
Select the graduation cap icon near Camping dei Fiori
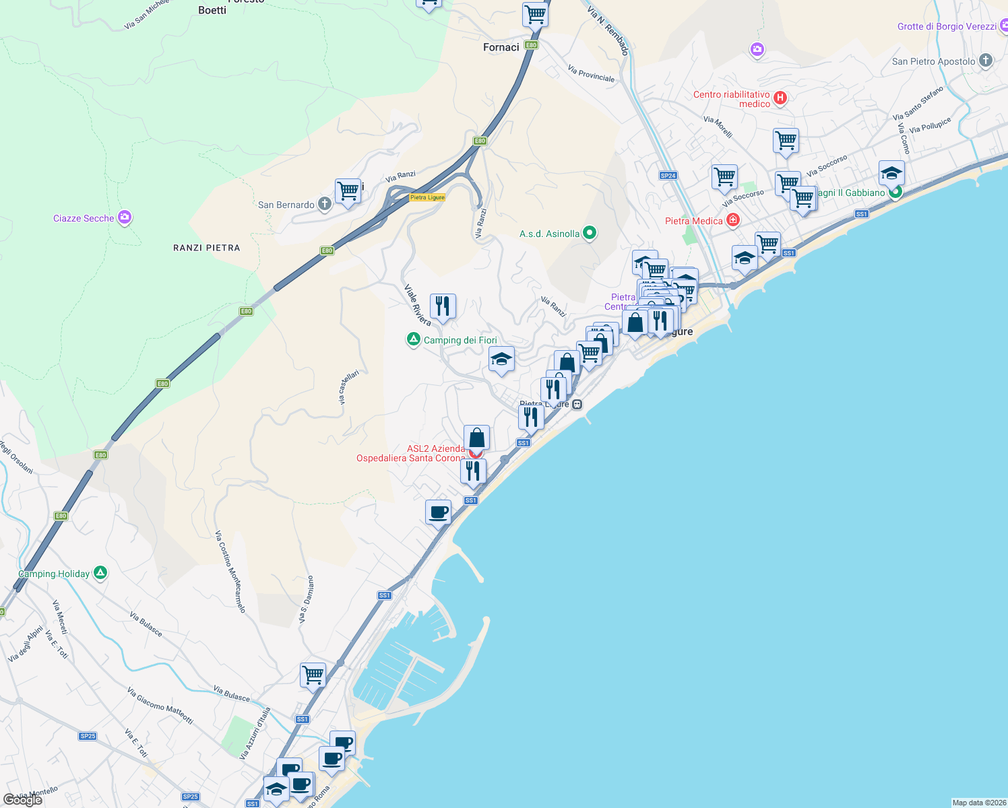pyautogui.click(x=502, y=359)
